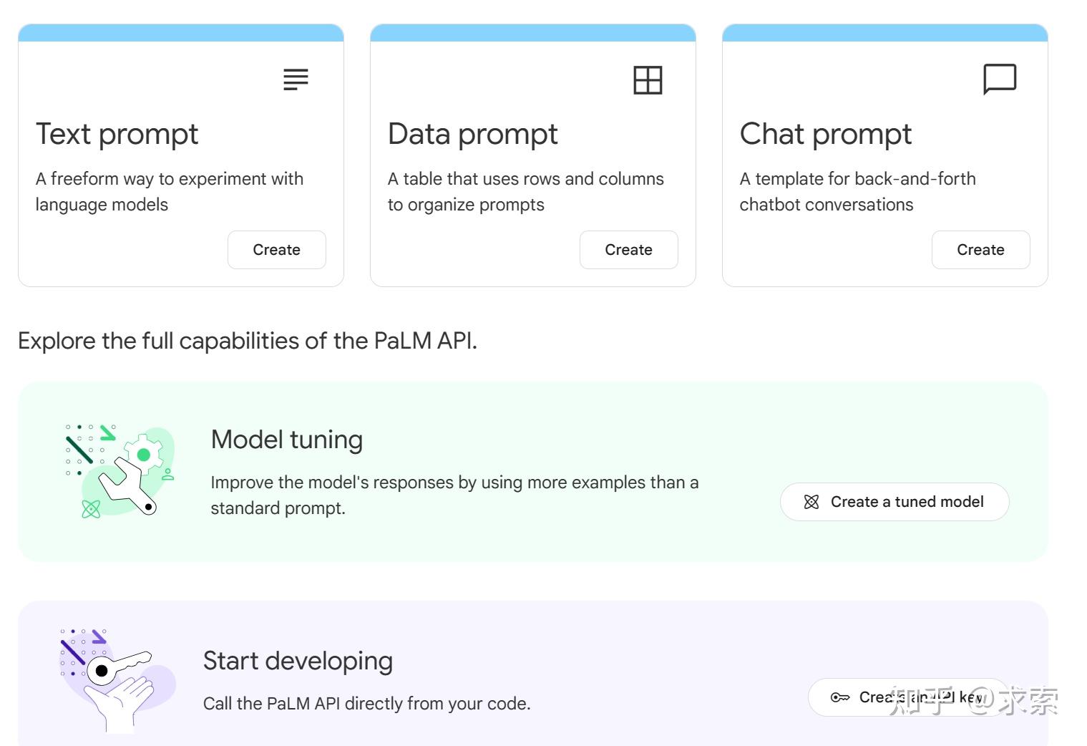Click the table grid icon on Data prompt card
This screenshot has width=1087, height=746.
(648, 80)
